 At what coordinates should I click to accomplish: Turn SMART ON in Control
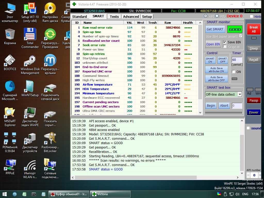point(210,60)
